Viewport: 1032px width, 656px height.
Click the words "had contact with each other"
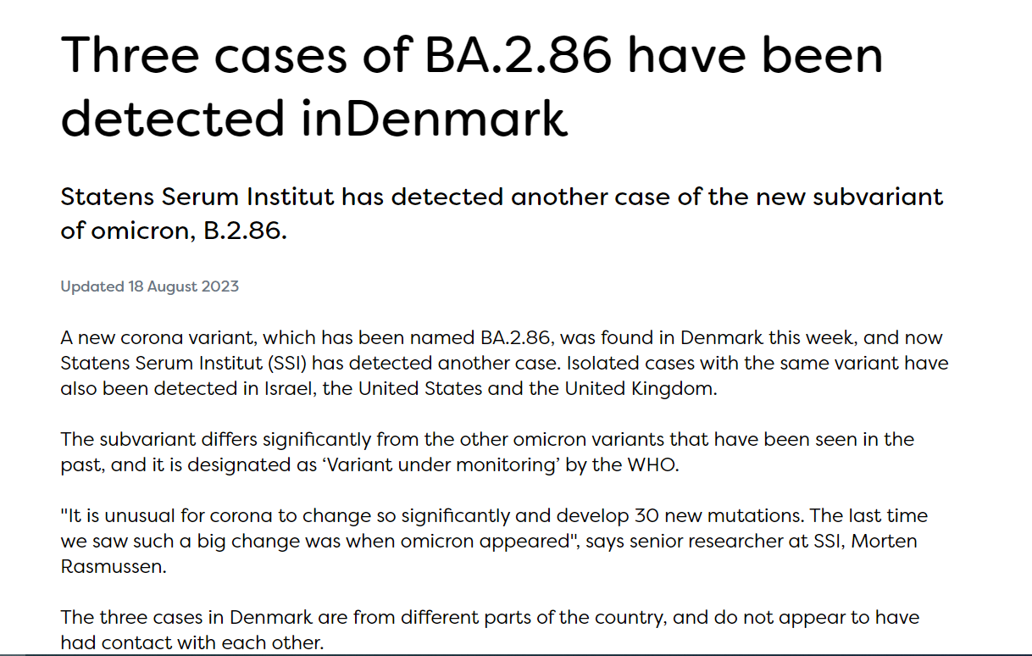[x=191, y=642]
